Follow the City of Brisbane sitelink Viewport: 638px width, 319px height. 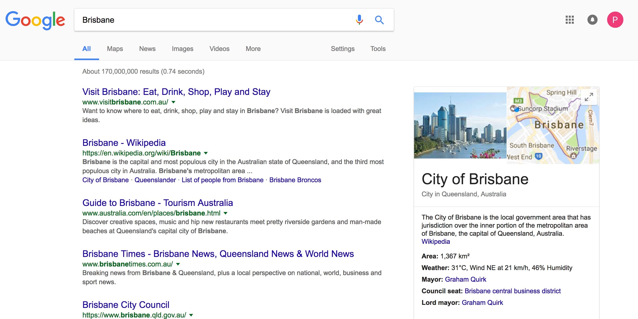click(105, 180)
